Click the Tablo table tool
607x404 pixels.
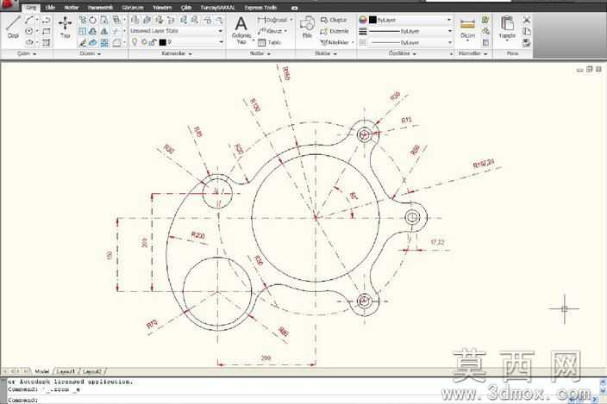269,42
